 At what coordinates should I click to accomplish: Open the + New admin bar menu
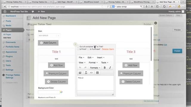(x=41, y=12)
